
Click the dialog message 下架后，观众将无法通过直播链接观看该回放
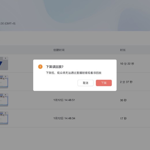[74, 73]
